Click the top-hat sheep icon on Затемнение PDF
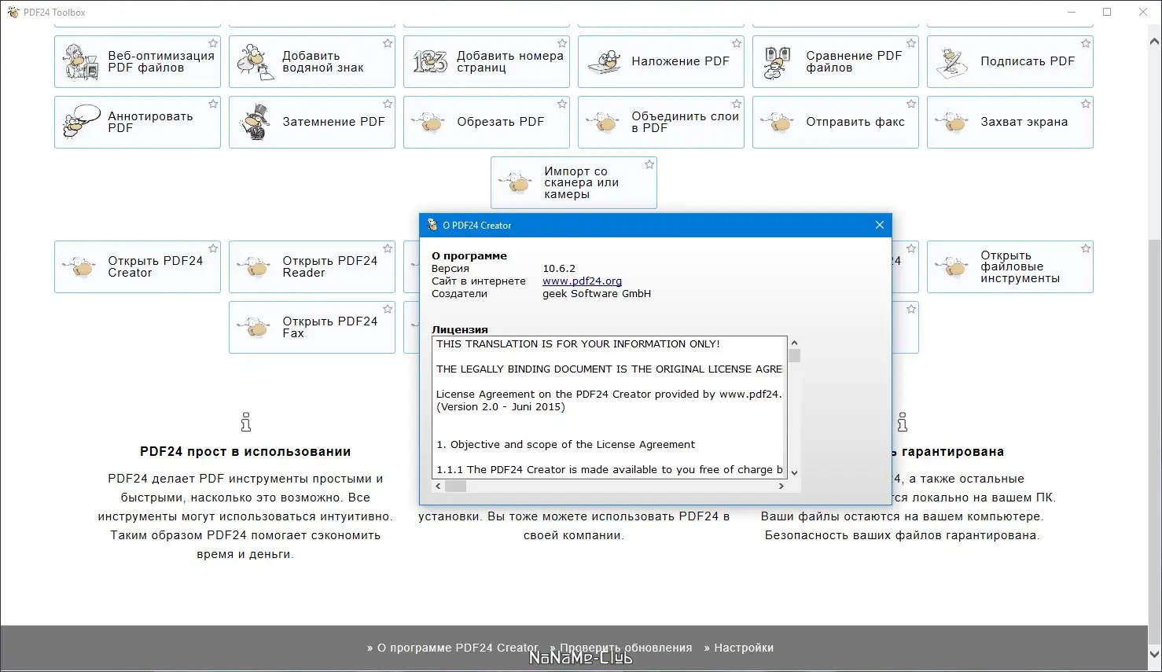1162x672 pixels. [256, 122]
